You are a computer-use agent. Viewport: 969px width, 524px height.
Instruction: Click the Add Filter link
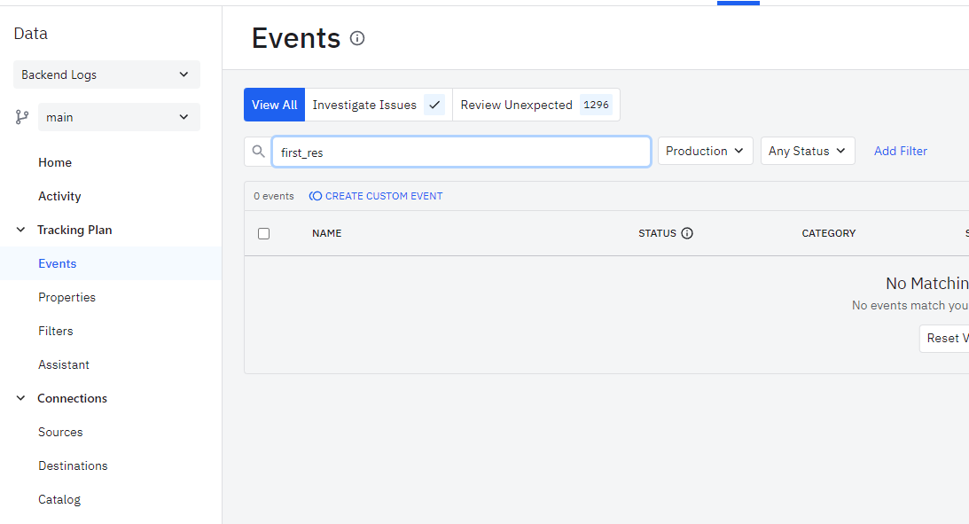[901, 151]
